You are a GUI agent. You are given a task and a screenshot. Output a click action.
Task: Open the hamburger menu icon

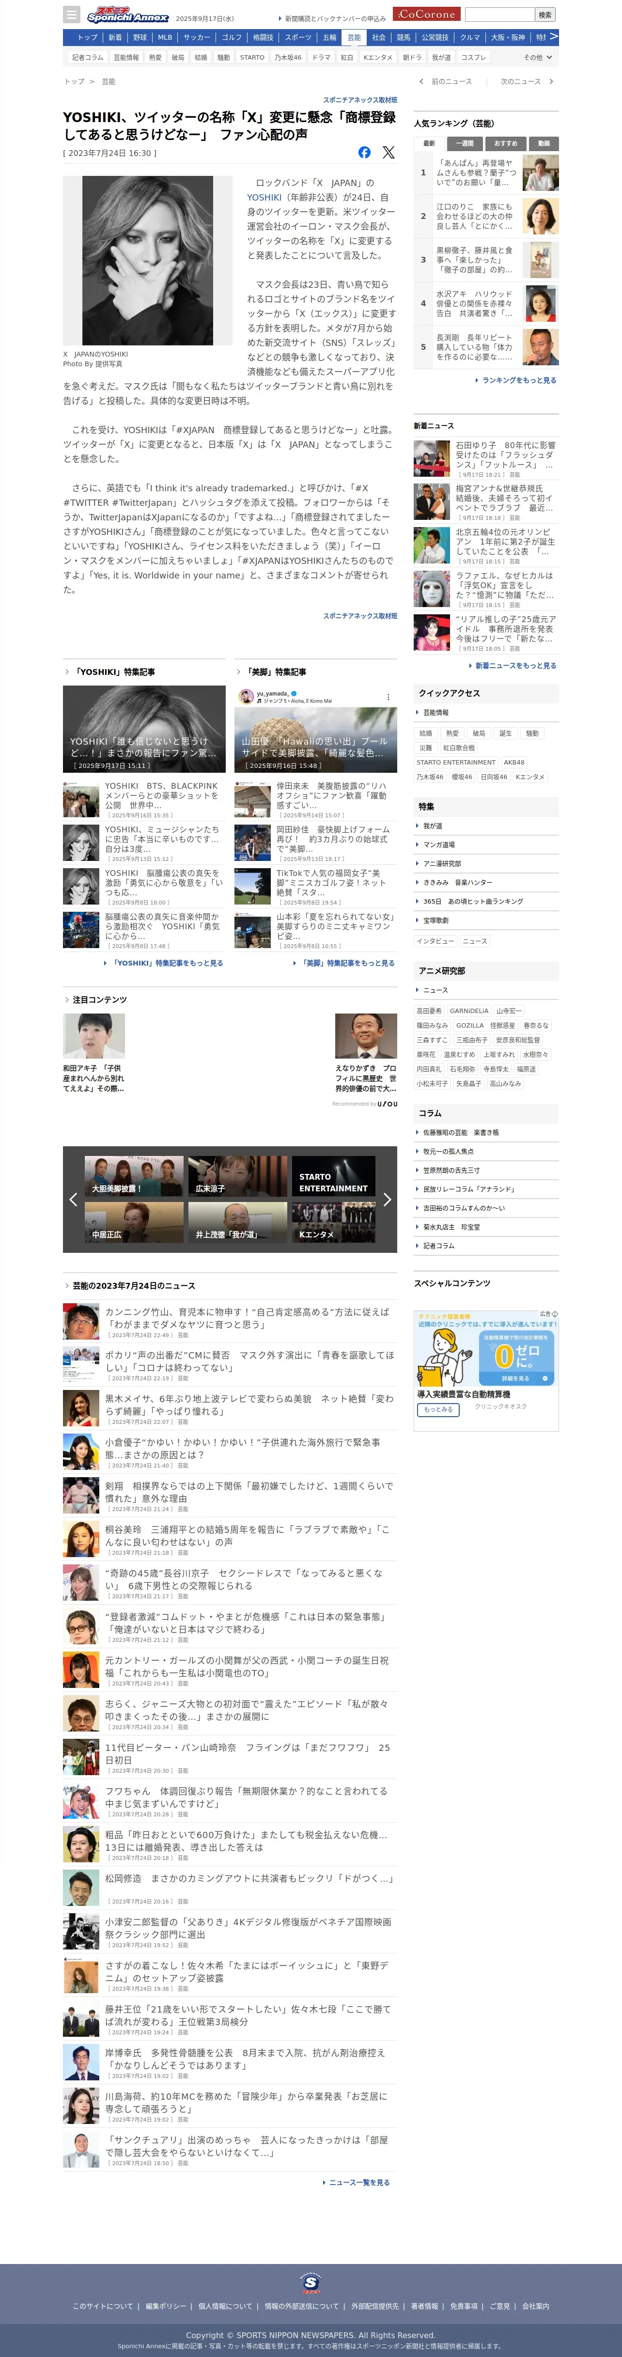coord(71,15)
